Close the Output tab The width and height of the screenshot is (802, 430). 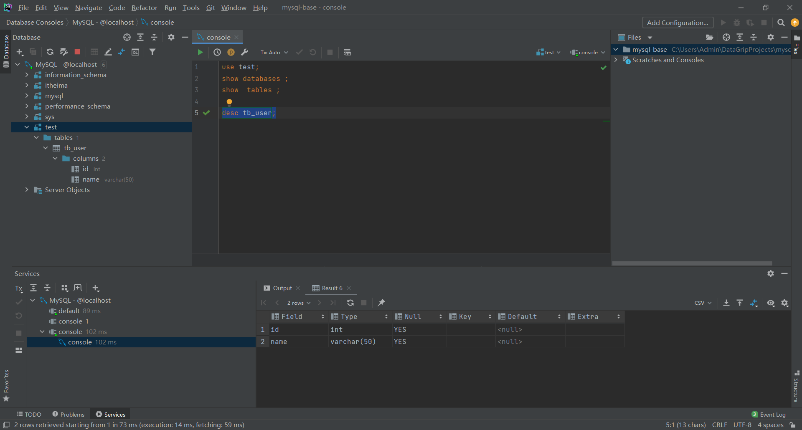(x=298, y=288)
